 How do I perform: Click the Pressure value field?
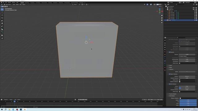[x=187, y=55]
